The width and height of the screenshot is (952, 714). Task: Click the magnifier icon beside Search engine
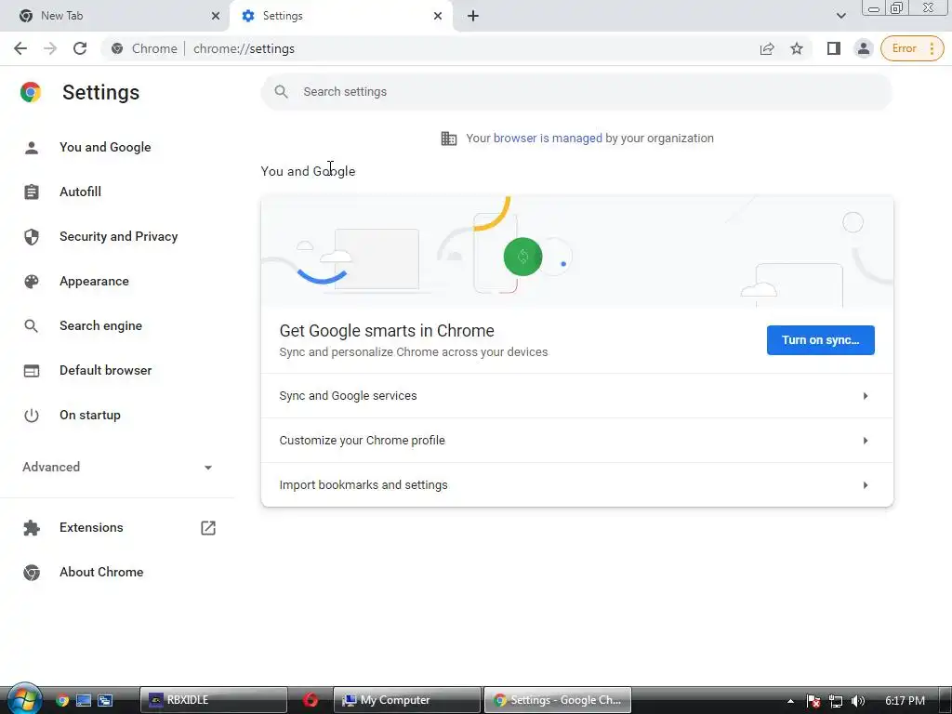click(x=32, y=326)
